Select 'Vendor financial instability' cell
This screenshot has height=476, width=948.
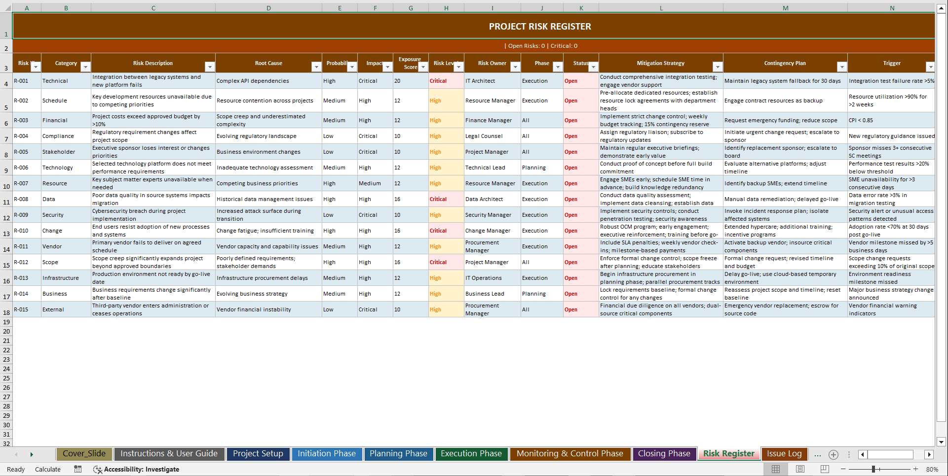click(x=268, y=309)
